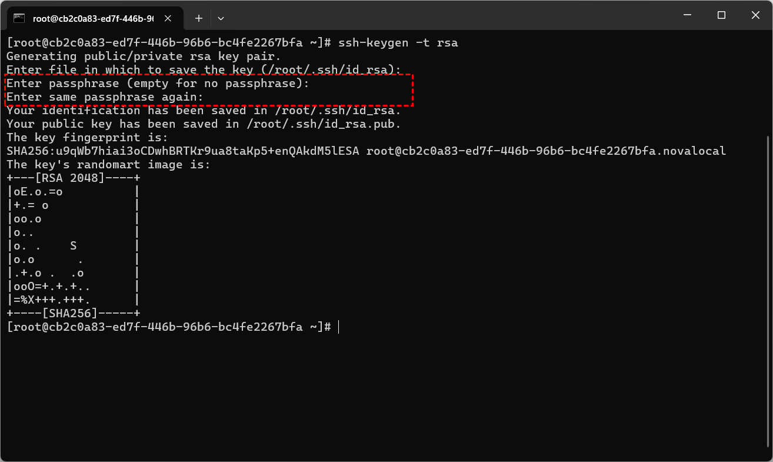
Task: Close the terminal window
Action: pyautogui.click(x=756, y=15)
